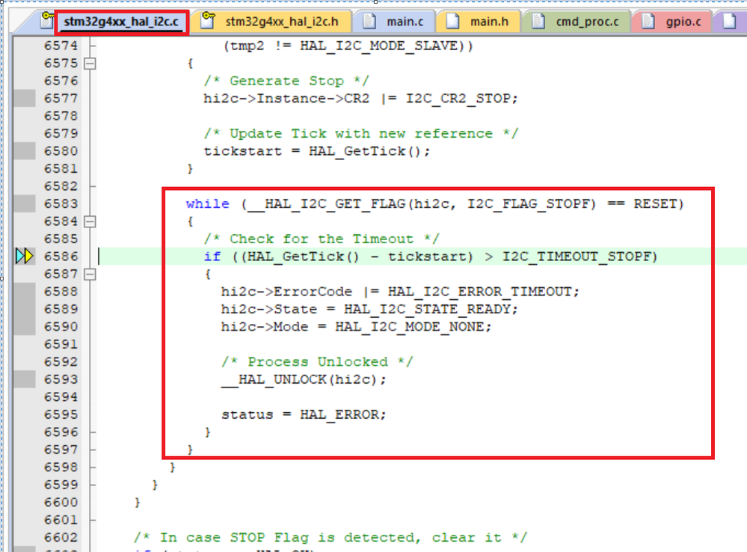Set breakpoint in margin at line 6580
The width and height of the screenshot is (747, 552).
pyautogui.click(x=24, y=151)
